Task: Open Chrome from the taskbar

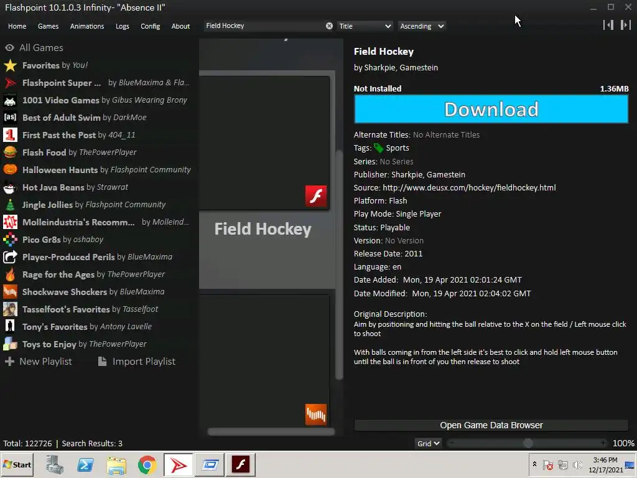Action: click(147, 464)
